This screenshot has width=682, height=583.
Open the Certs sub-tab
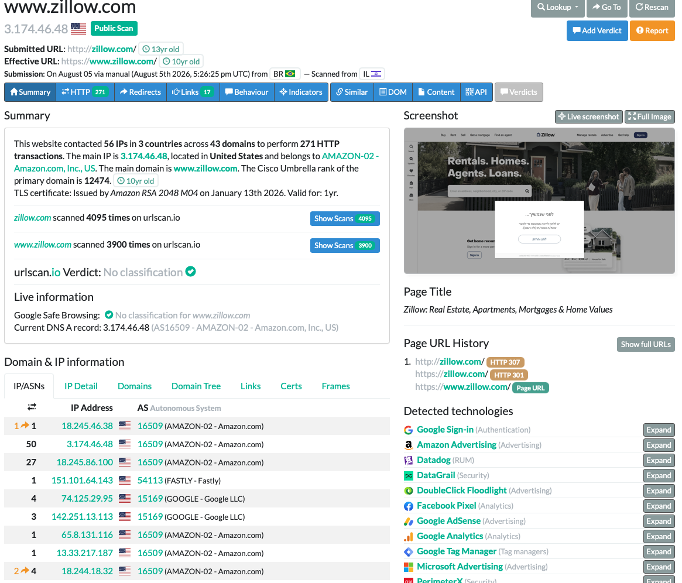[291, 386]
